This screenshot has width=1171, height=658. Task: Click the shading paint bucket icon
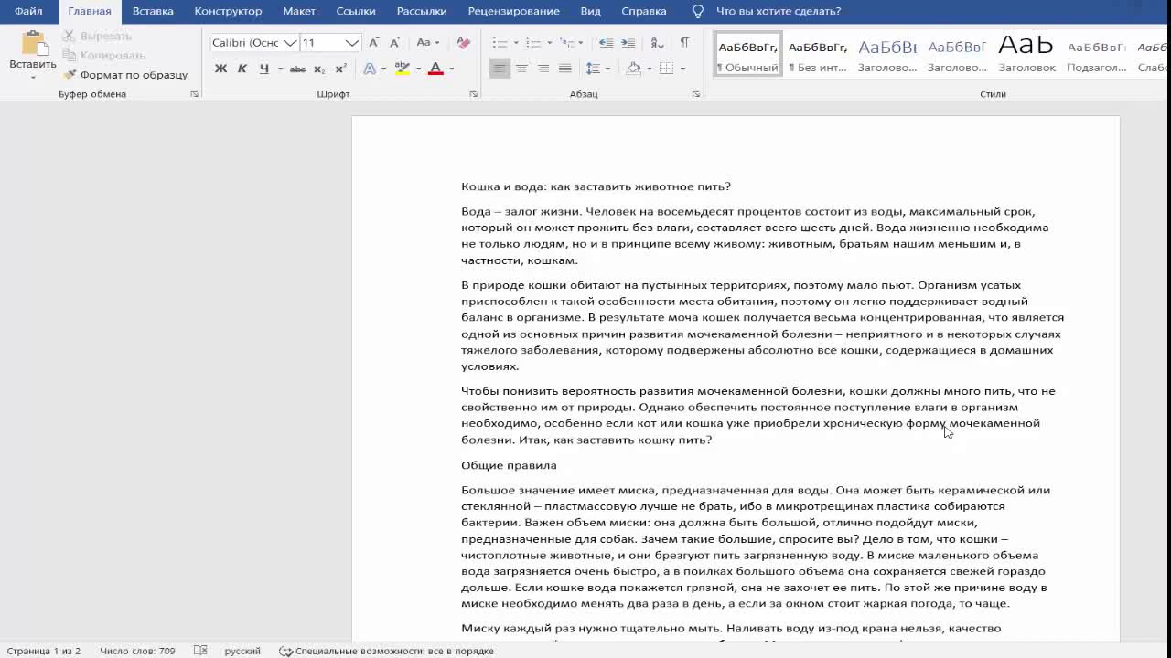coord(633,69)
